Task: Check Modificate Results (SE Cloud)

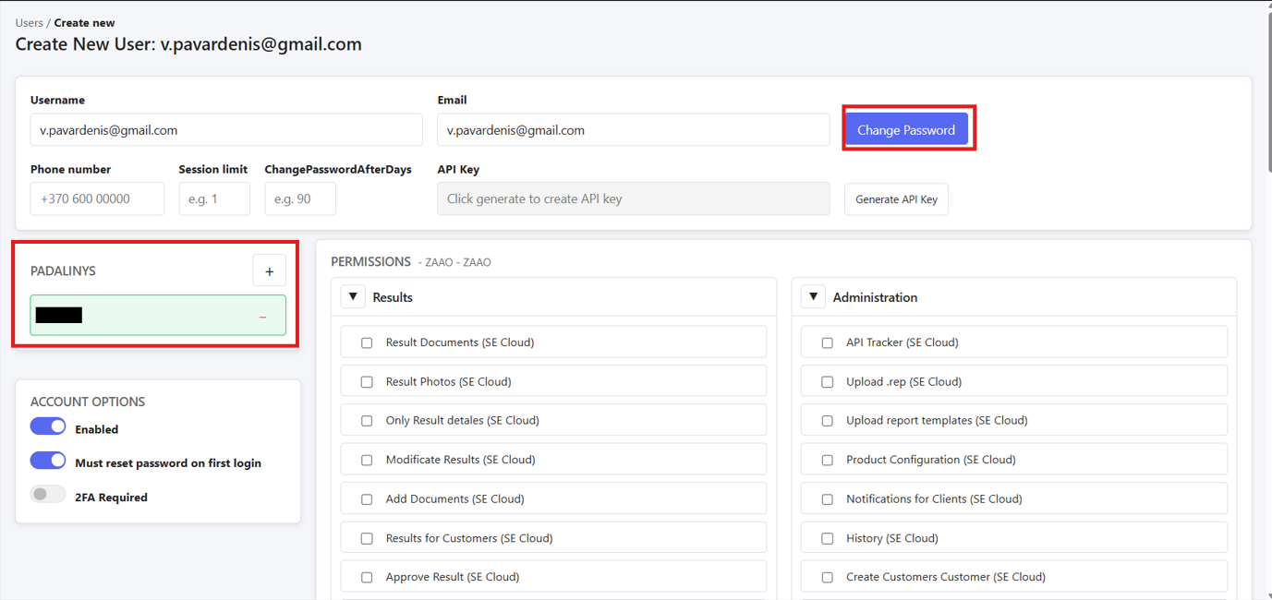Action: [x=367, y=460]
